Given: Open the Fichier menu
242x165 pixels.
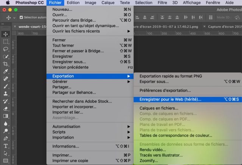Looking at the screenshot, I should click(55, 3).
